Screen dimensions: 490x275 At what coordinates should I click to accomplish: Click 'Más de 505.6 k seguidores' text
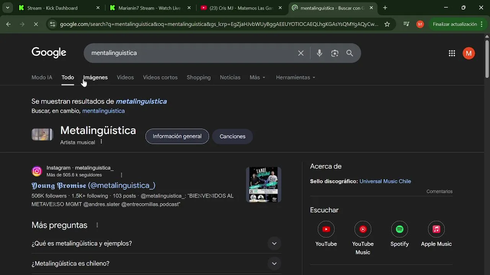[x=74, y=175]
